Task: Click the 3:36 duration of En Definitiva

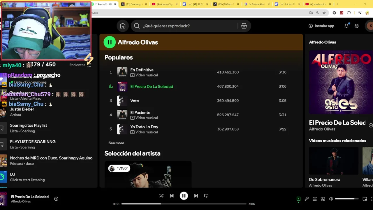Action: pyautogui.click(x=282, y=72)
